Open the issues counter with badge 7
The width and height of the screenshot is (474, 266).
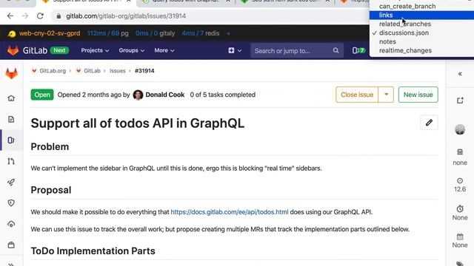[358, 50]
